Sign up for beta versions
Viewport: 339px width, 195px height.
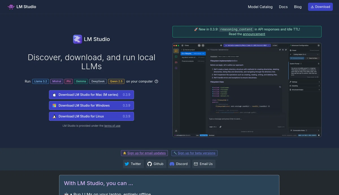pos(194,153)
